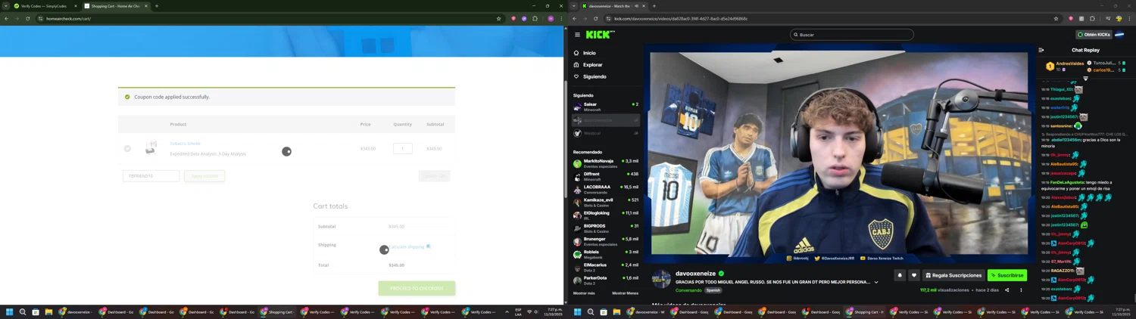Open tab search dropdown in cart window
The height and width of the screenshot is (319, 1136).
5,6
